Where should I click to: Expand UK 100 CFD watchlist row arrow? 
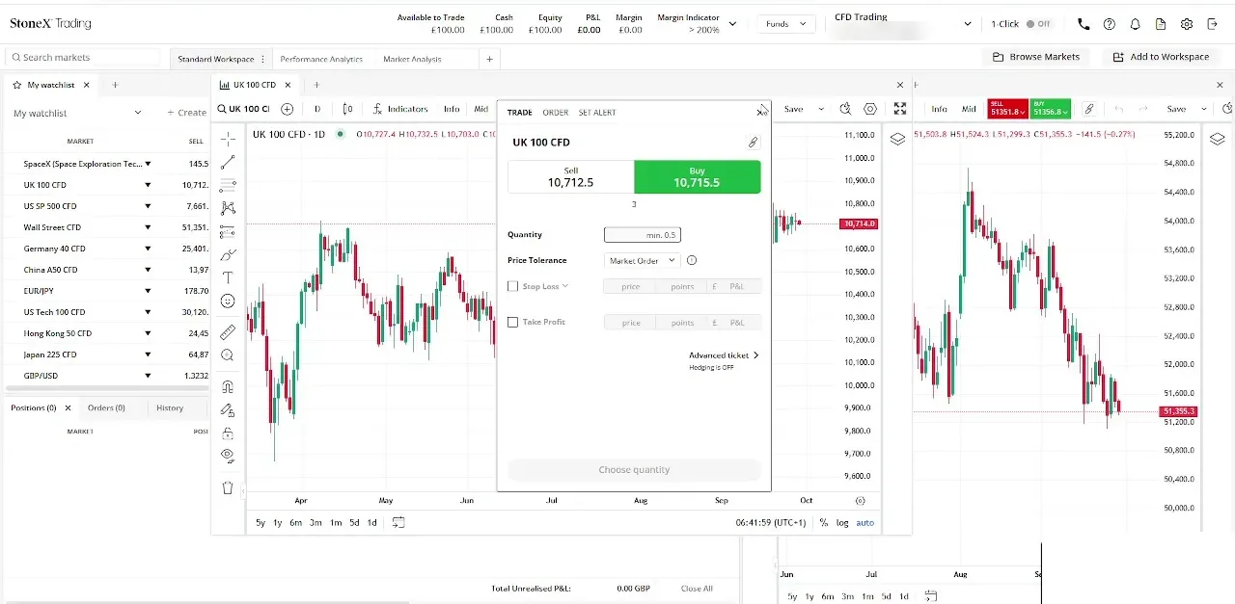[148, 185]
